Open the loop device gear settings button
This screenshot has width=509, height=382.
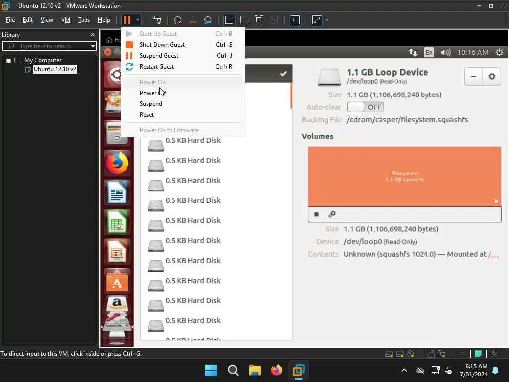492,76
